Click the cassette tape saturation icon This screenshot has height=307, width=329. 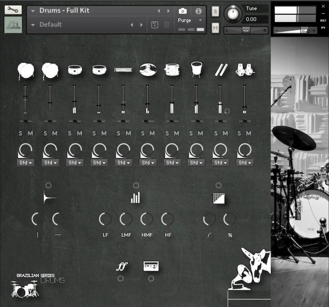tap(151, 266)
